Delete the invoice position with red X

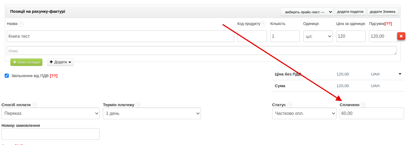[x=401, y=36]
